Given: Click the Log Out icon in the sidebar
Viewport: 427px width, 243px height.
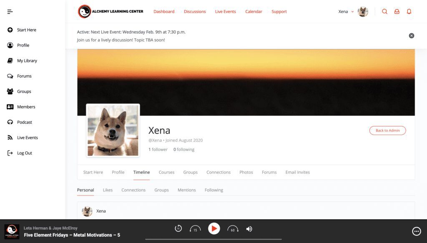Looking at the screenshot, I should [x=10, y=153].
